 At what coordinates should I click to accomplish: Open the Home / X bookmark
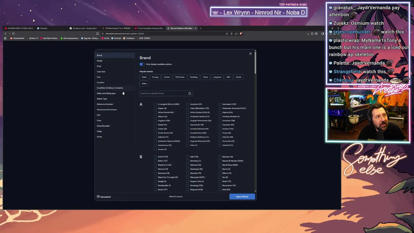[x=33, y=38]
